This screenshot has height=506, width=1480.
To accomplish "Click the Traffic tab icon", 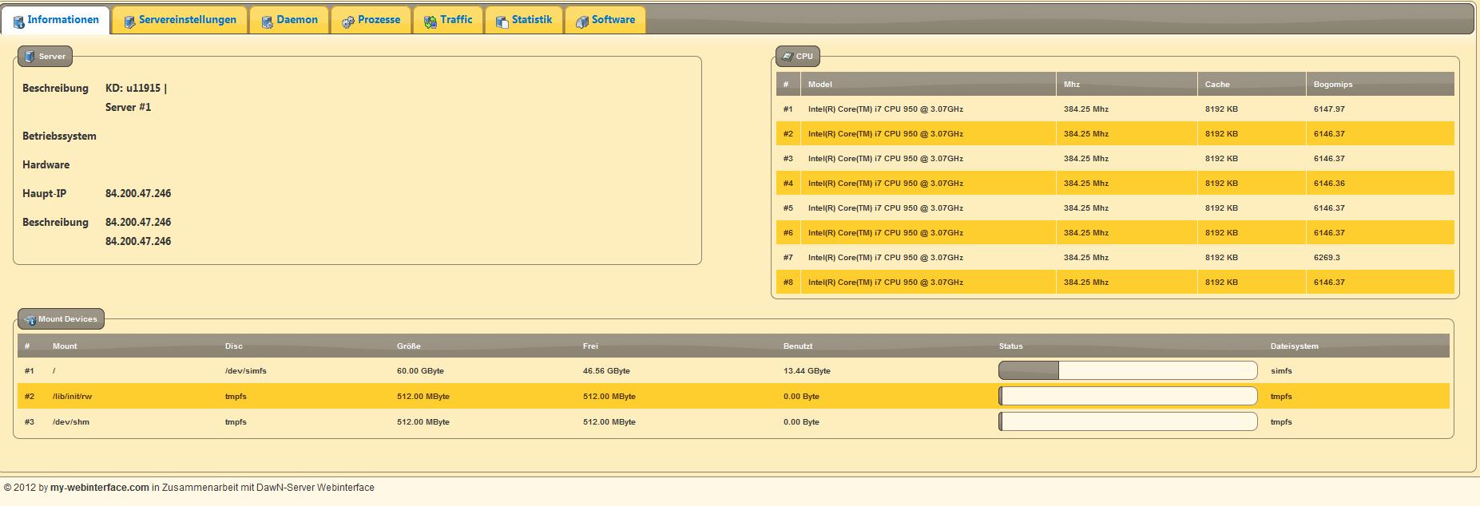I will point(430,22).
